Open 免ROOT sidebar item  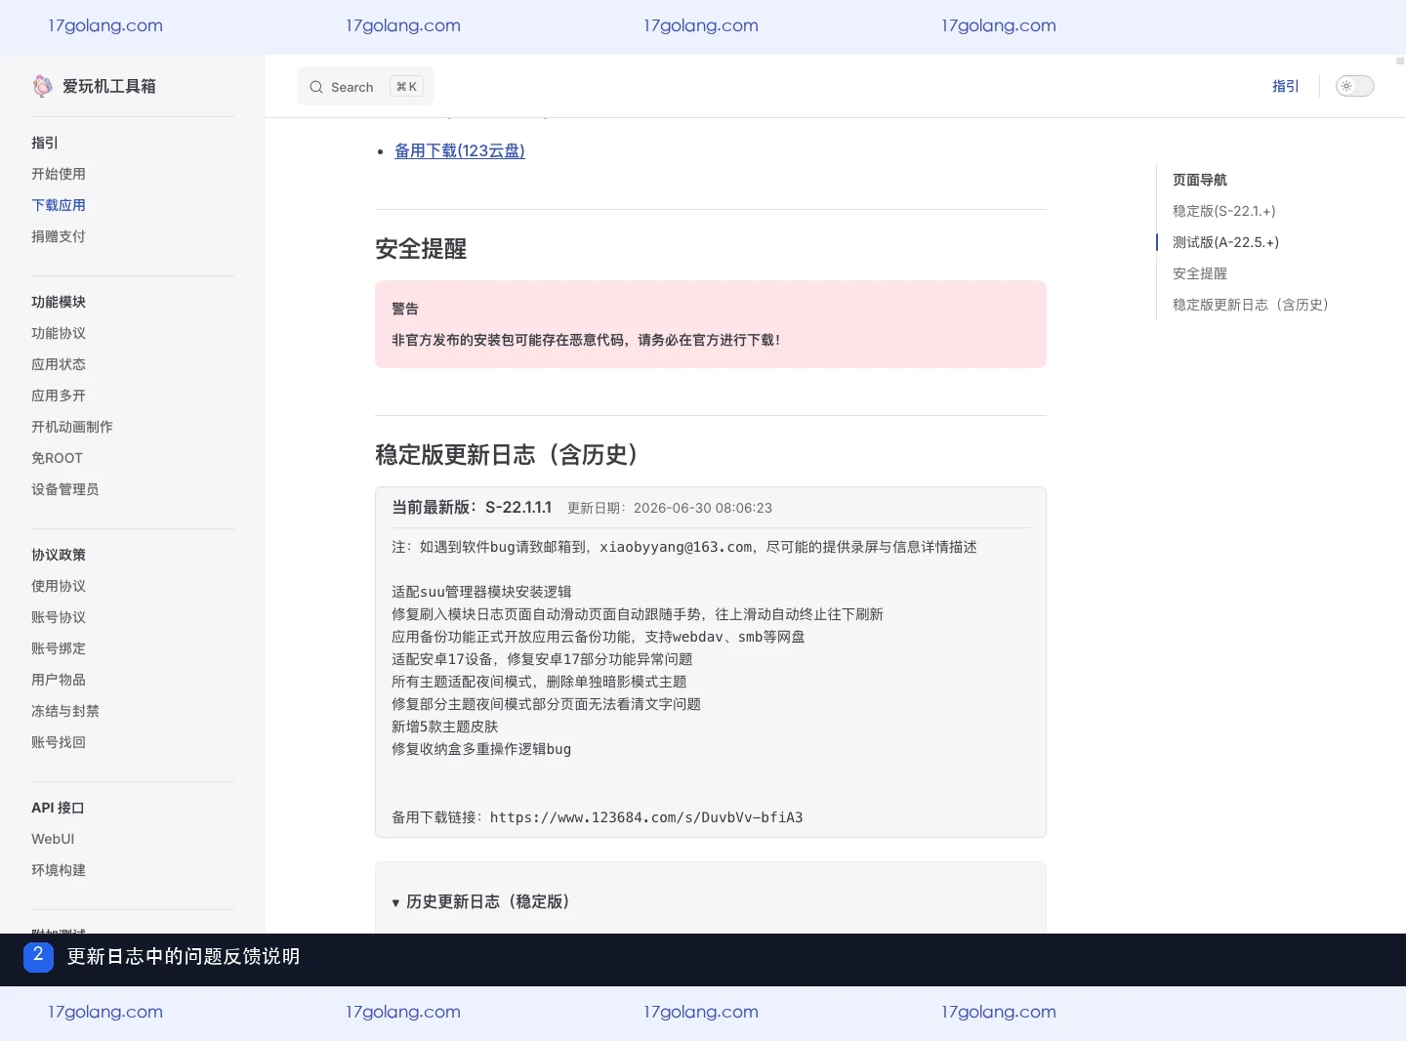[57, 458]
